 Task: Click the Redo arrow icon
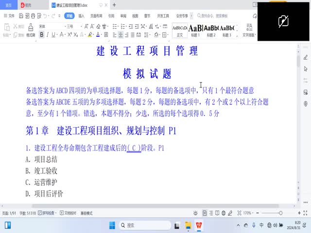[x=53, y=16]
